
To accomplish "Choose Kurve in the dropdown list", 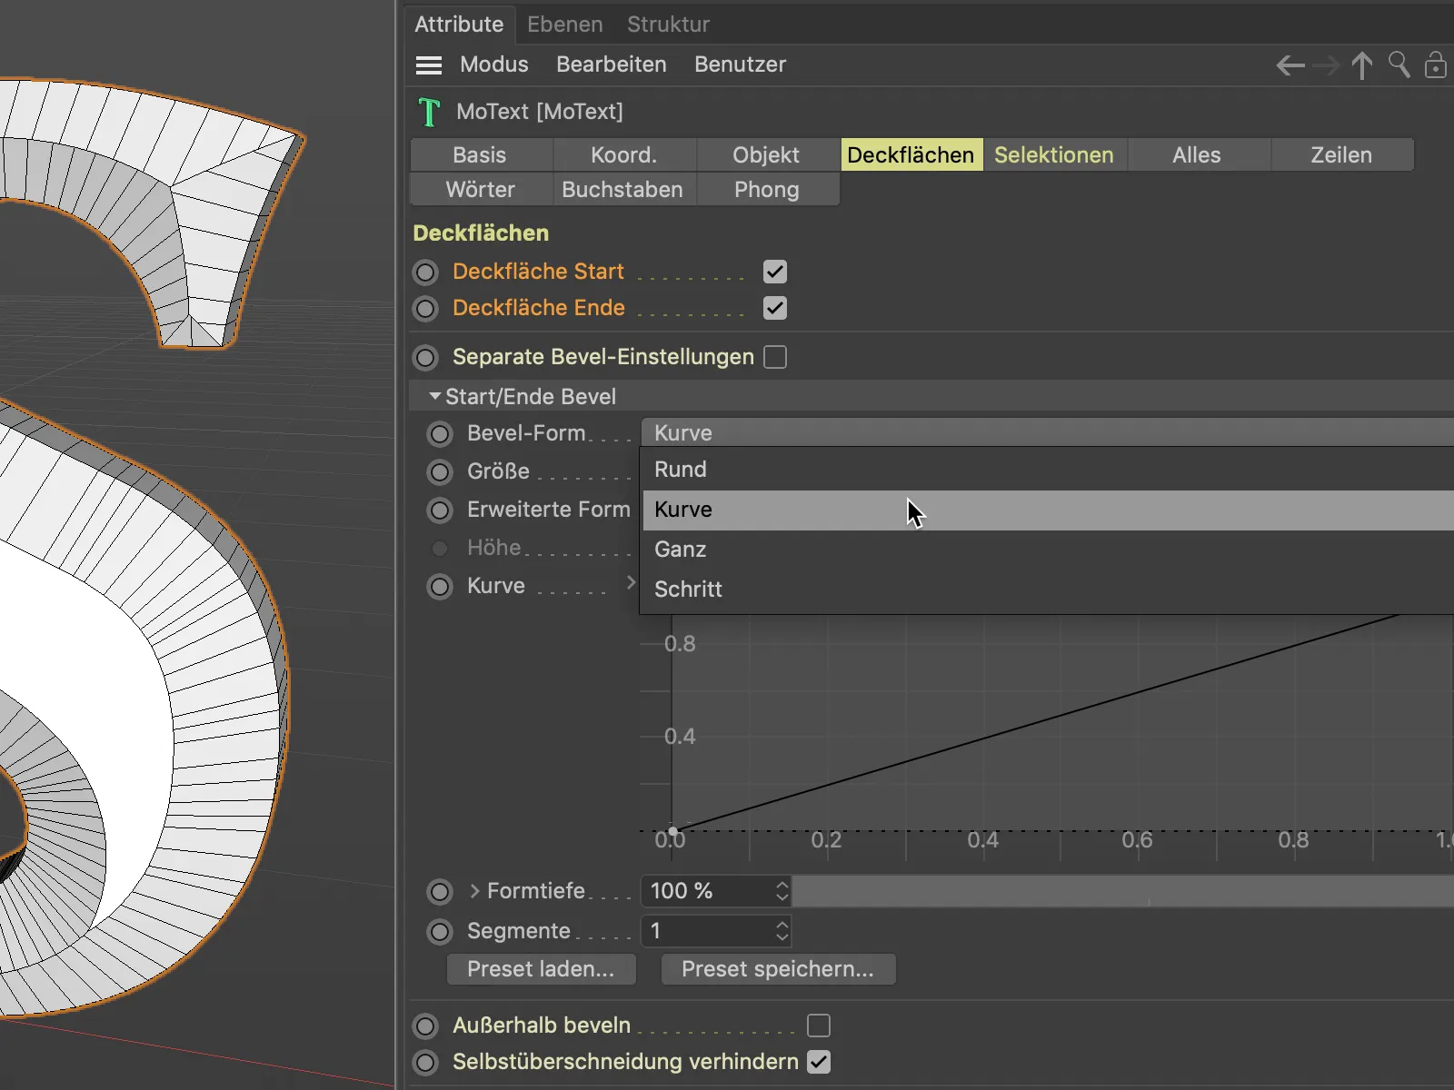I will (1047, 510).
